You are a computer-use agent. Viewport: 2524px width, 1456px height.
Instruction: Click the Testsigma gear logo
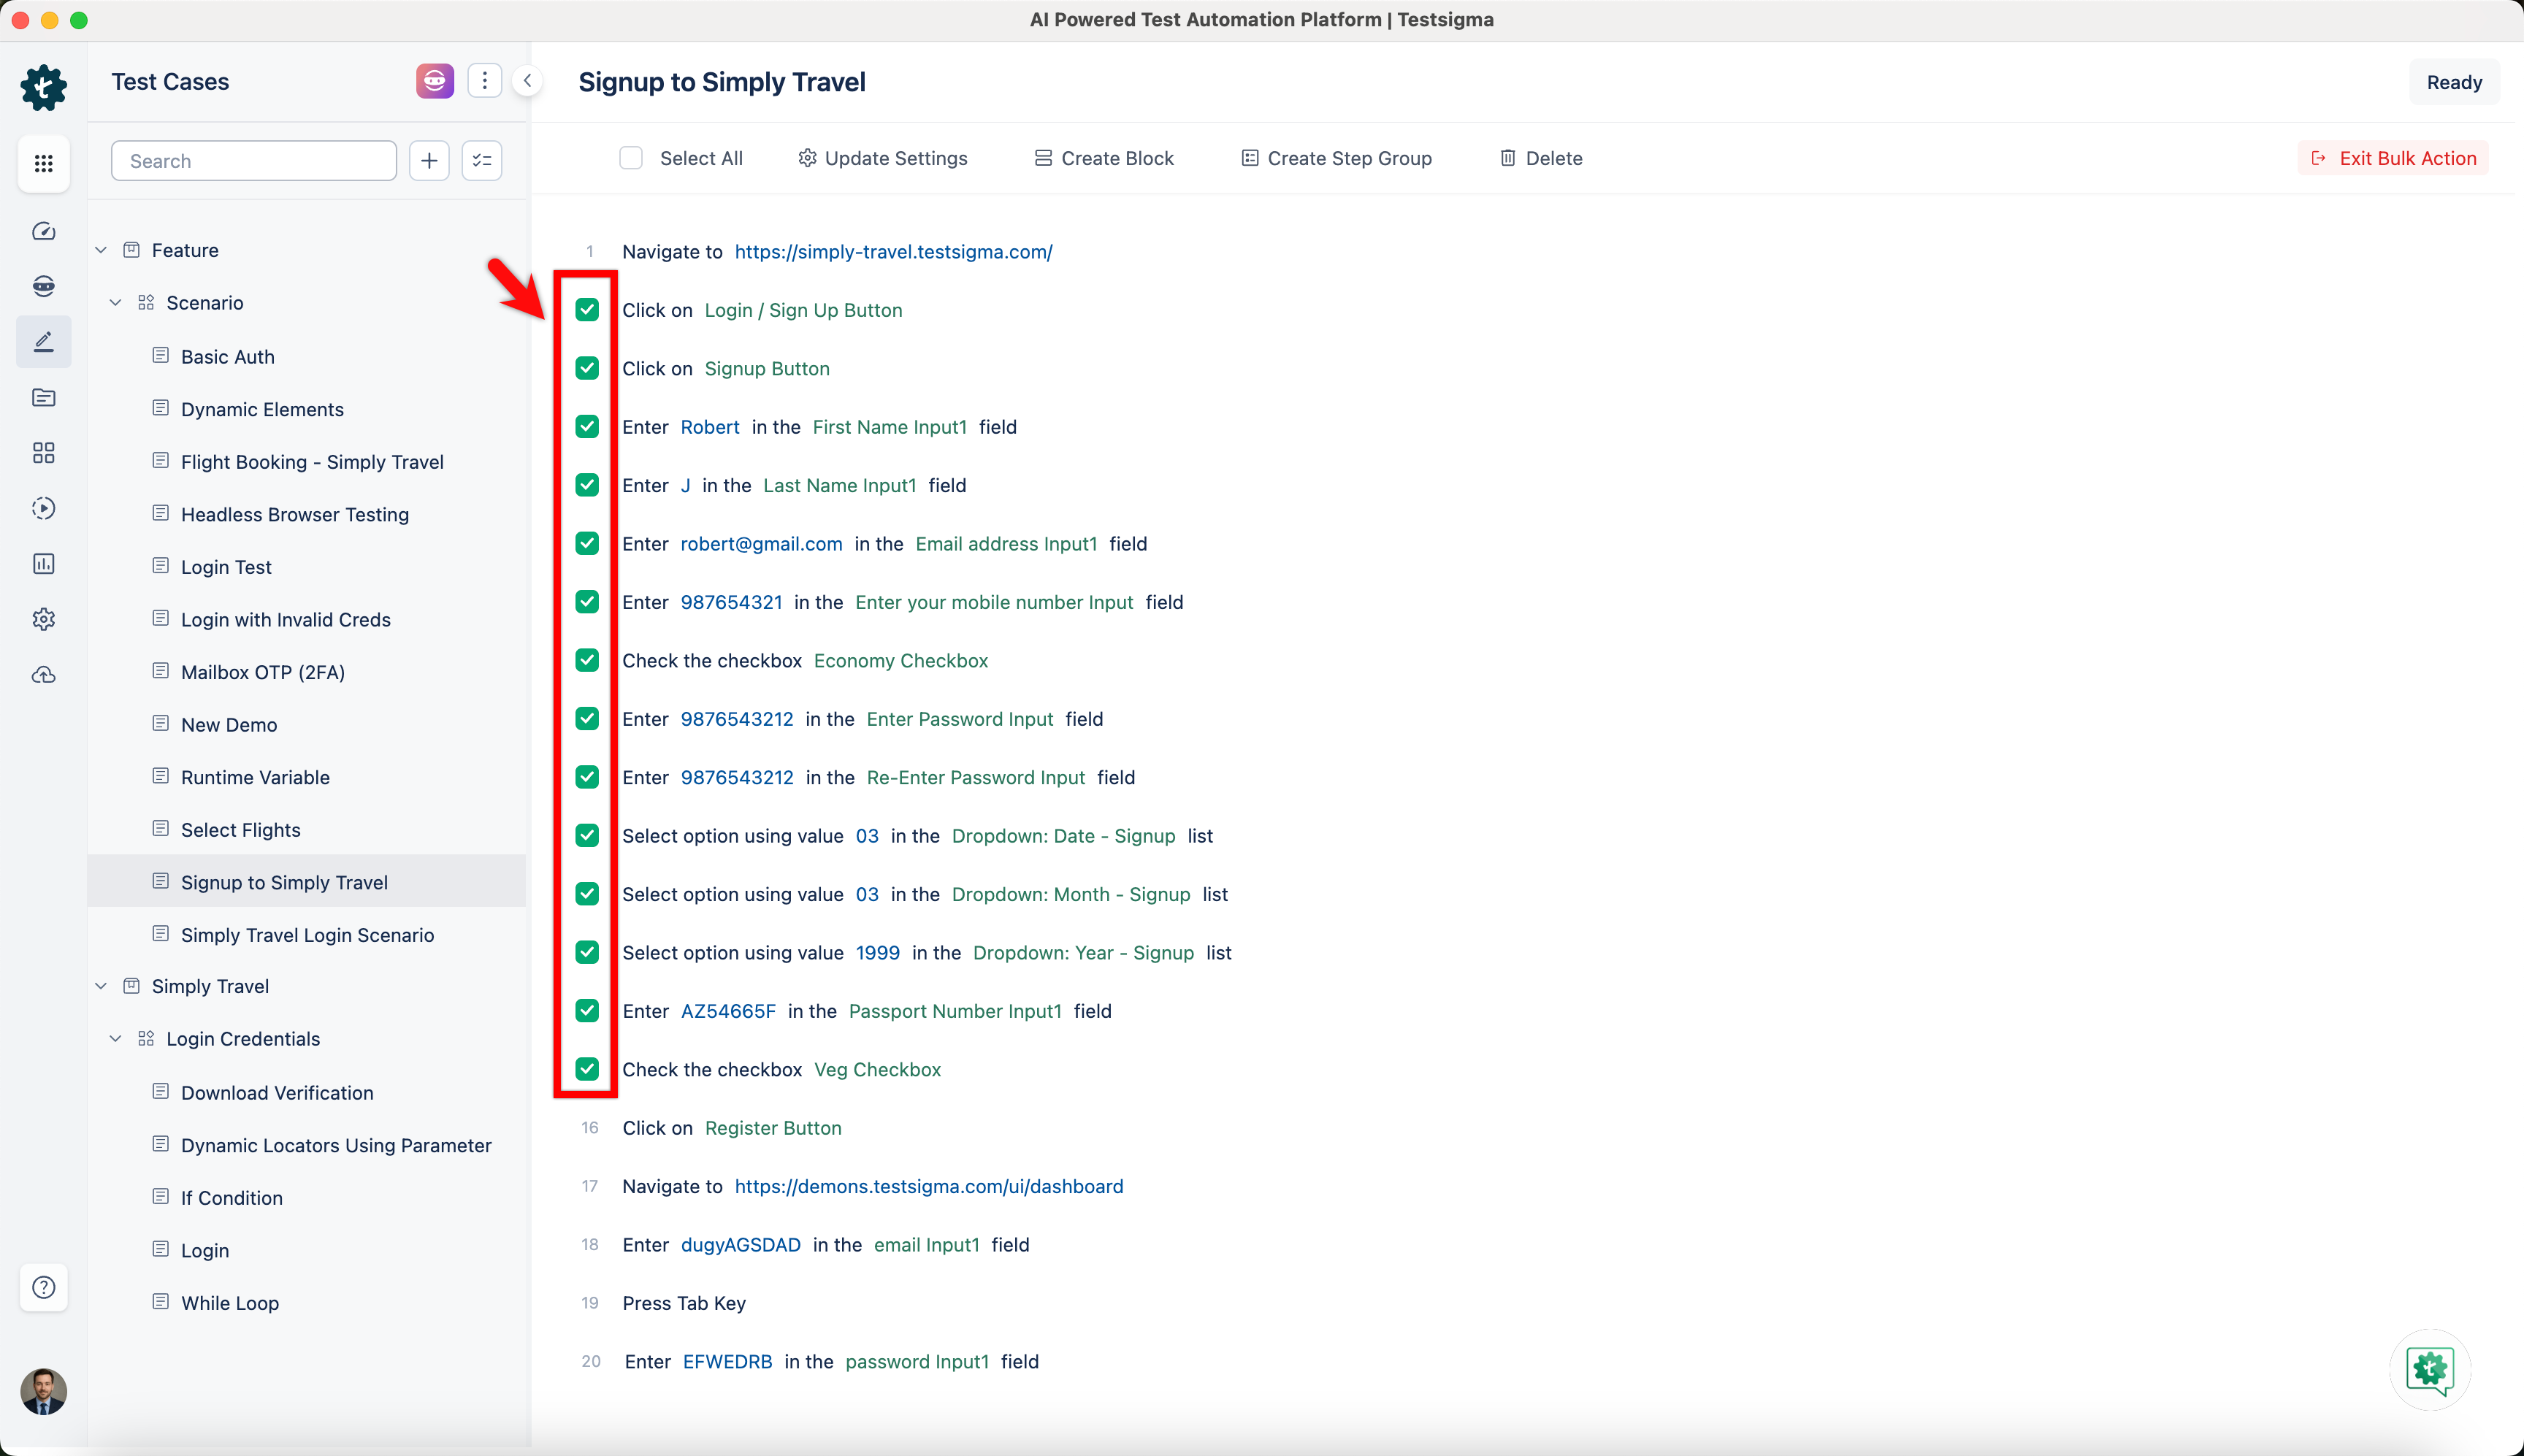[44, 87]
